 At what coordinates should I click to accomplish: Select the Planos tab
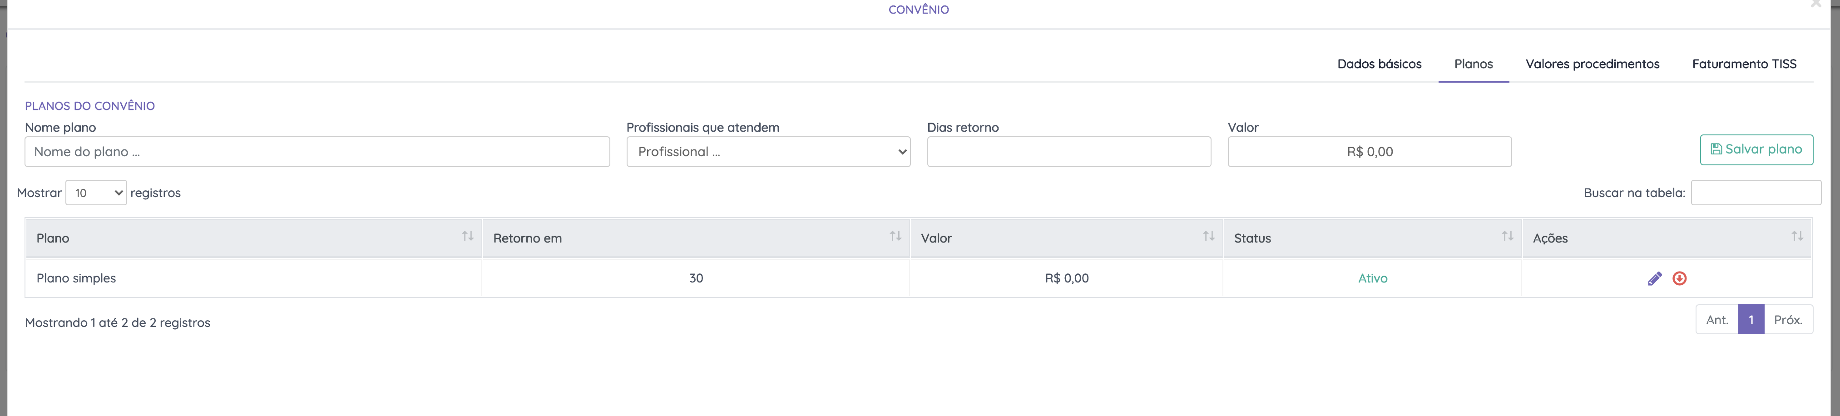pyautogui.click(x=1473, y=64)
